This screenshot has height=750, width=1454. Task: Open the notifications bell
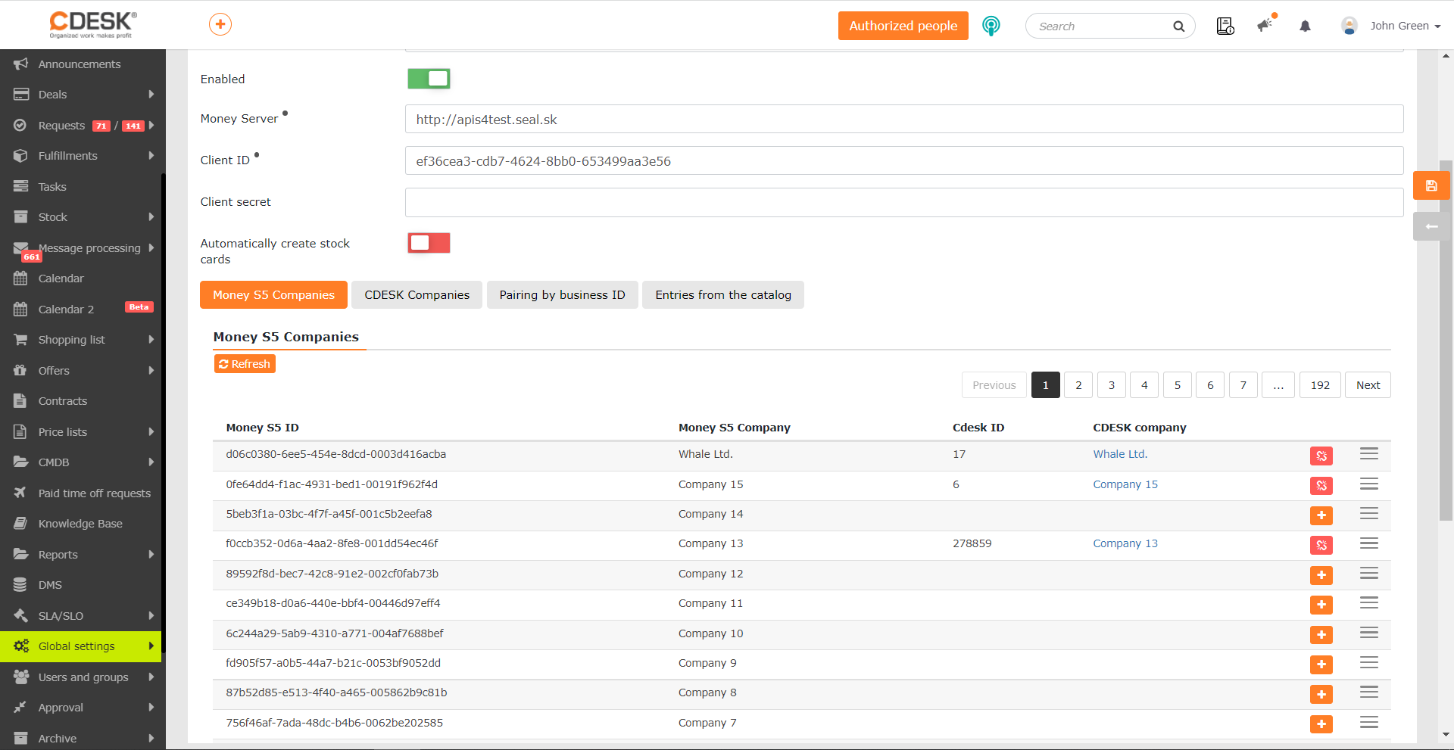pyautogui.click(x=1305, y=26)
